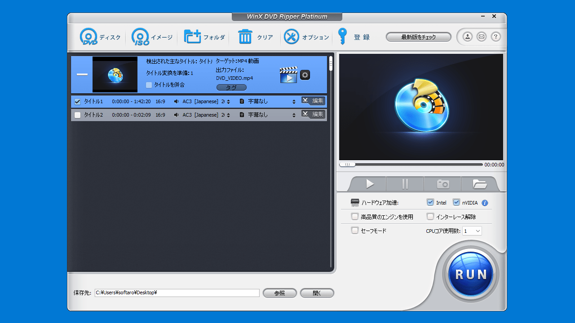Viewport: 575px width, 323px height.
Task: Click 参照 browse button
Action: pos(279,293)
